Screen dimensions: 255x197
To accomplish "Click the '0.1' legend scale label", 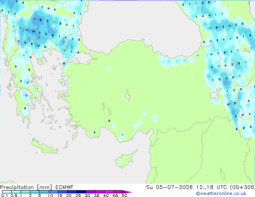I will click(x=4, y=195).
